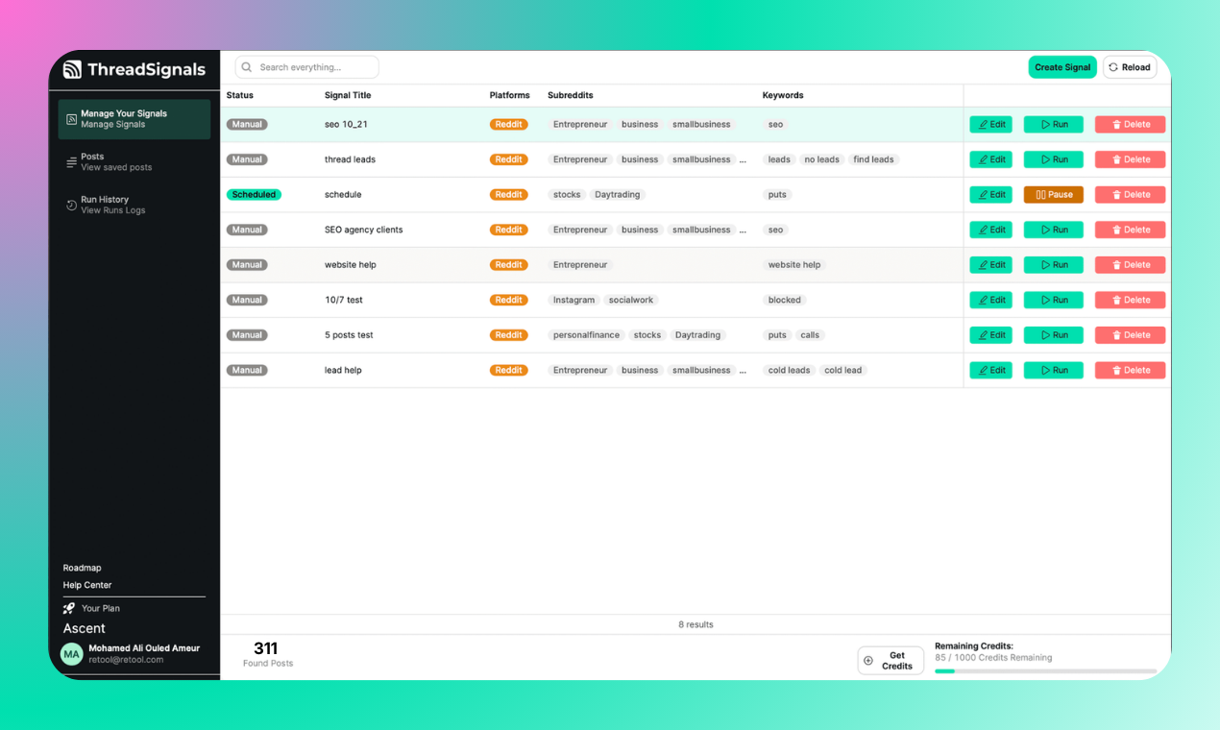
Task: Toggle Manual status on 'seo 10_21' row
Action: [247, 124]
